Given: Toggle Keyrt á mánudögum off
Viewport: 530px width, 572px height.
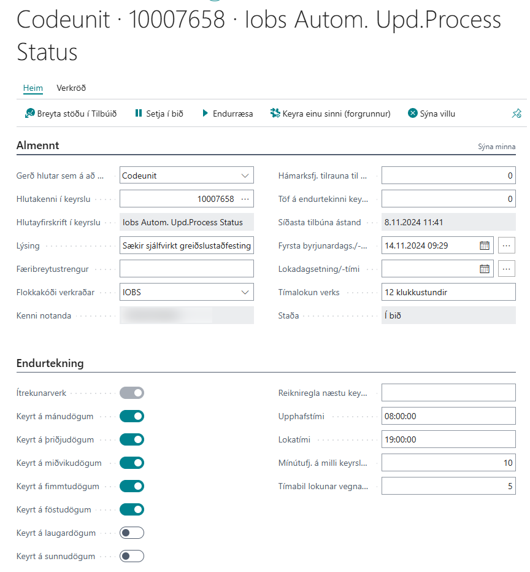Looking at the screenshot, I should coord(132,416).
